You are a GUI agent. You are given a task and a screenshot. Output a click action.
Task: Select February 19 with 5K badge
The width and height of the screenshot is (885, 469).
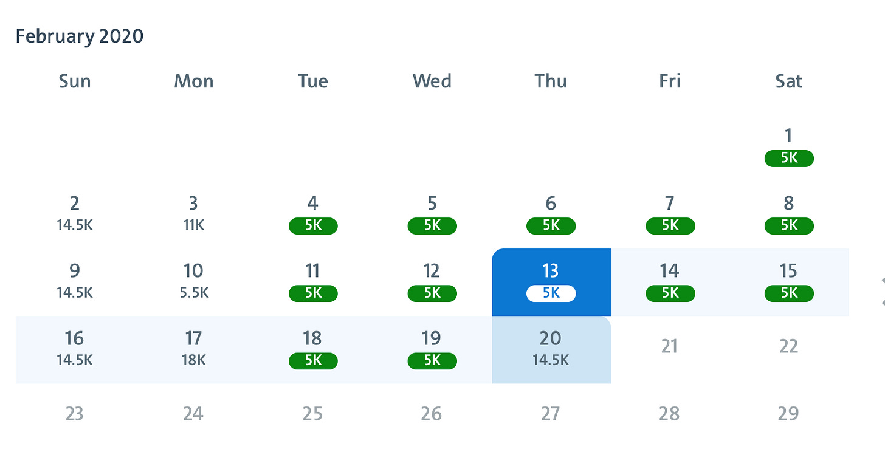click(x=432, y=350)
